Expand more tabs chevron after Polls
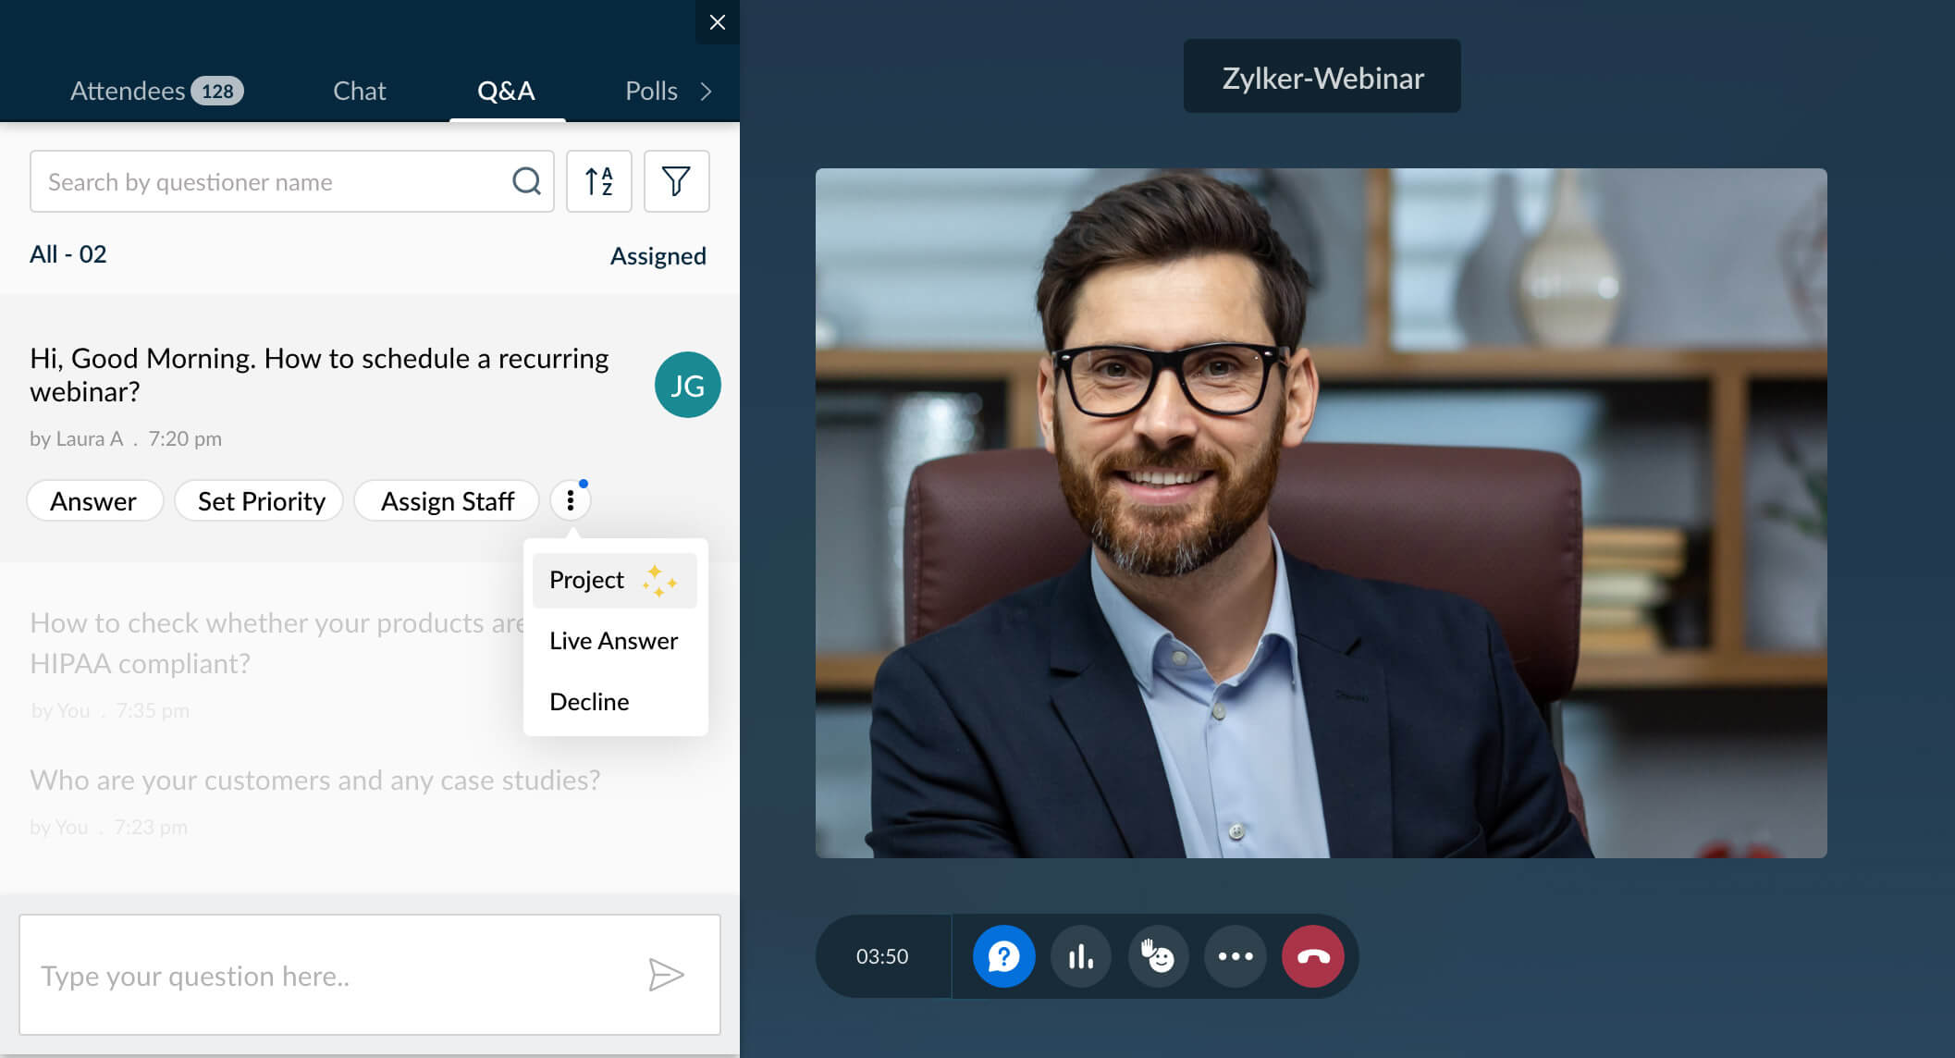This screenshot has width=1955, height=1058. tap(707, 91)
